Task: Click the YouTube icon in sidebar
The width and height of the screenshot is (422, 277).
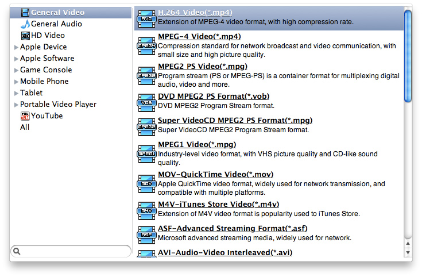Action: tap(25, 116)
